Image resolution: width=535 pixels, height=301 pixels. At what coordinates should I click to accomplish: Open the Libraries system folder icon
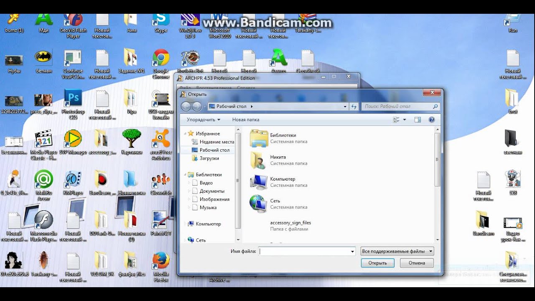pyautogui.click(x=259, y=138)
